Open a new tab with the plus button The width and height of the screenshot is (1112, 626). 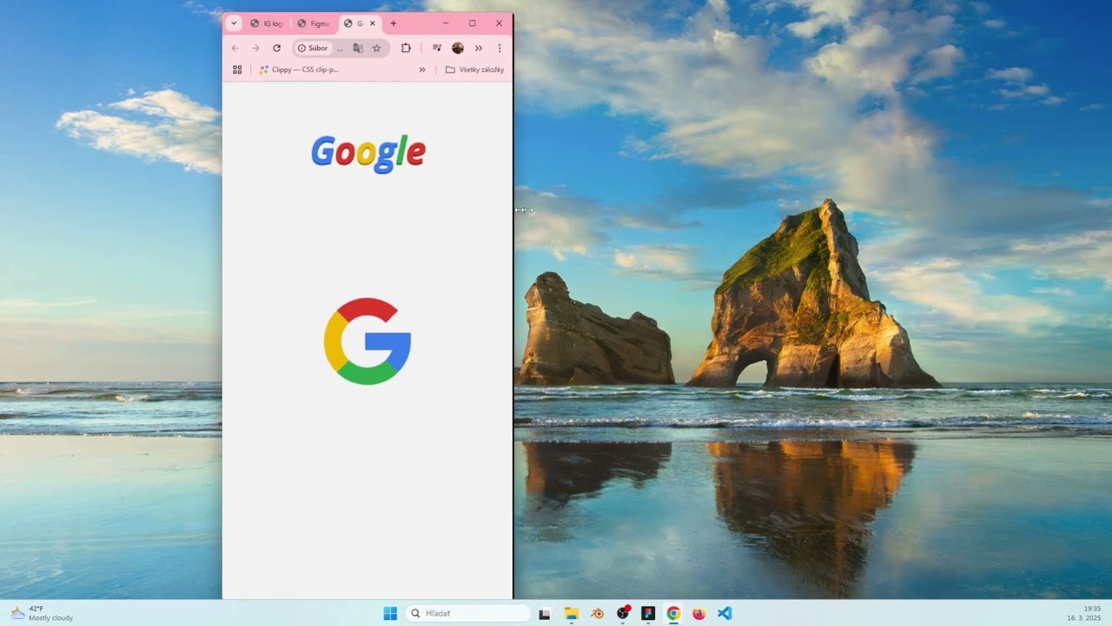tap(393, 23)
